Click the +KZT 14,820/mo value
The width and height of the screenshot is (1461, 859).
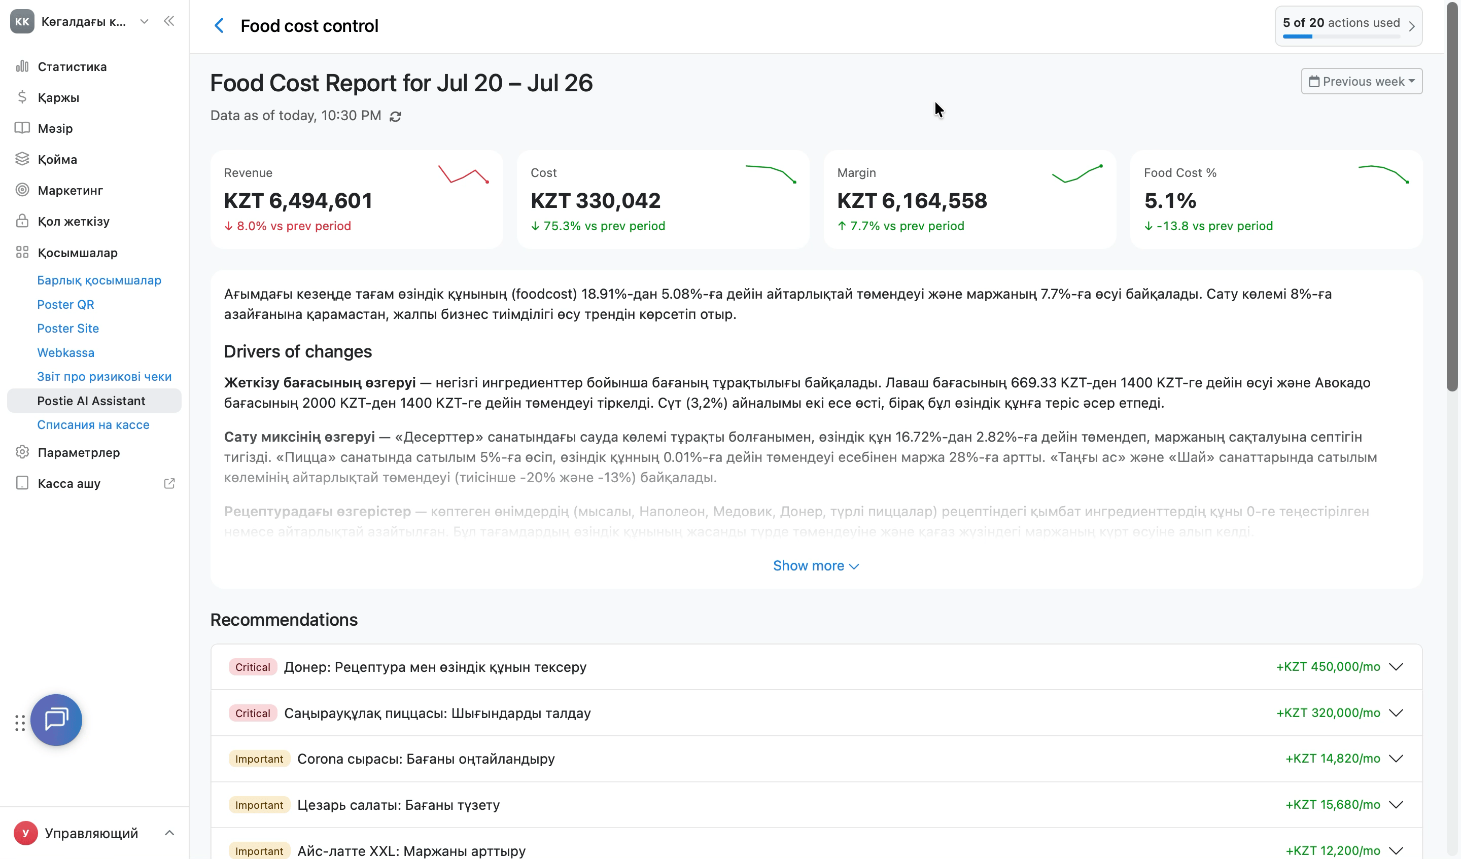point(1332,759)
